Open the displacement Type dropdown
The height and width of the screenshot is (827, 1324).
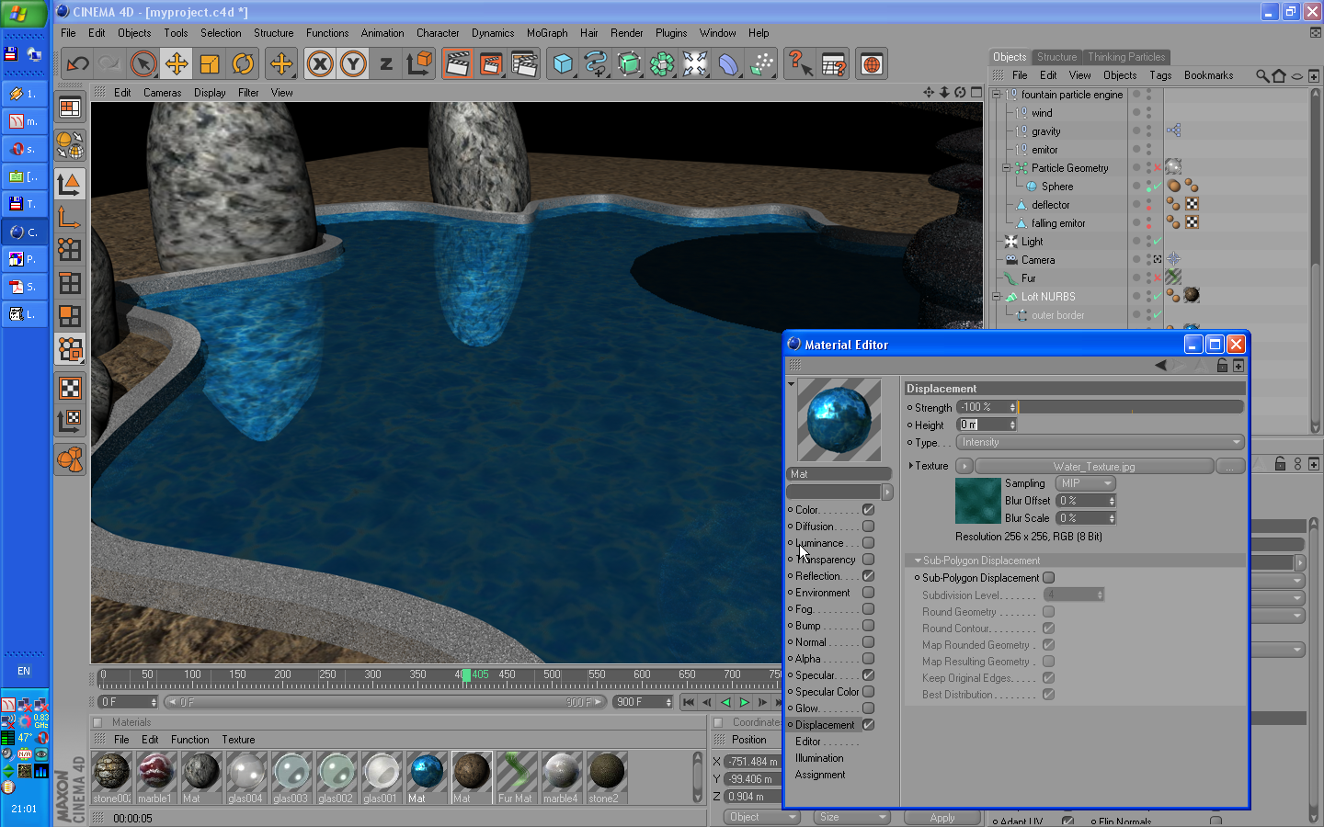(1101, 442)
